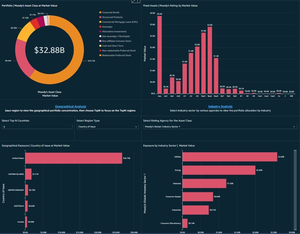Click the CAYMAN ISLANDS bar
Image resolution: width=300 pixels, height=234 pixels.
(28, 174)
